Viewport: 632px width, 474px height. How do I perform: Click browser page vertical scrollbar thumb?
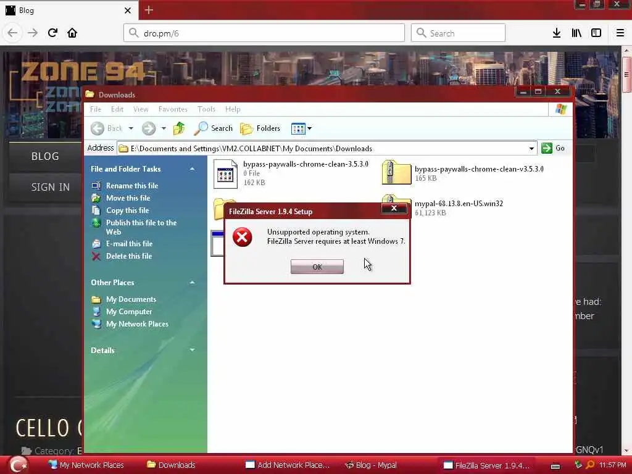pos(626,75)
